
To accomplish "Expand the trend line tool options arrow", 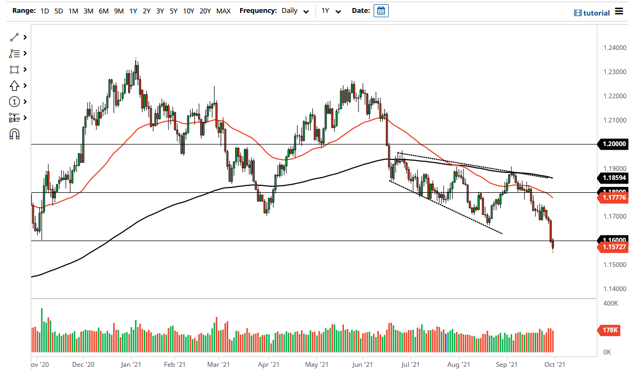I will [x=25, y=37].
